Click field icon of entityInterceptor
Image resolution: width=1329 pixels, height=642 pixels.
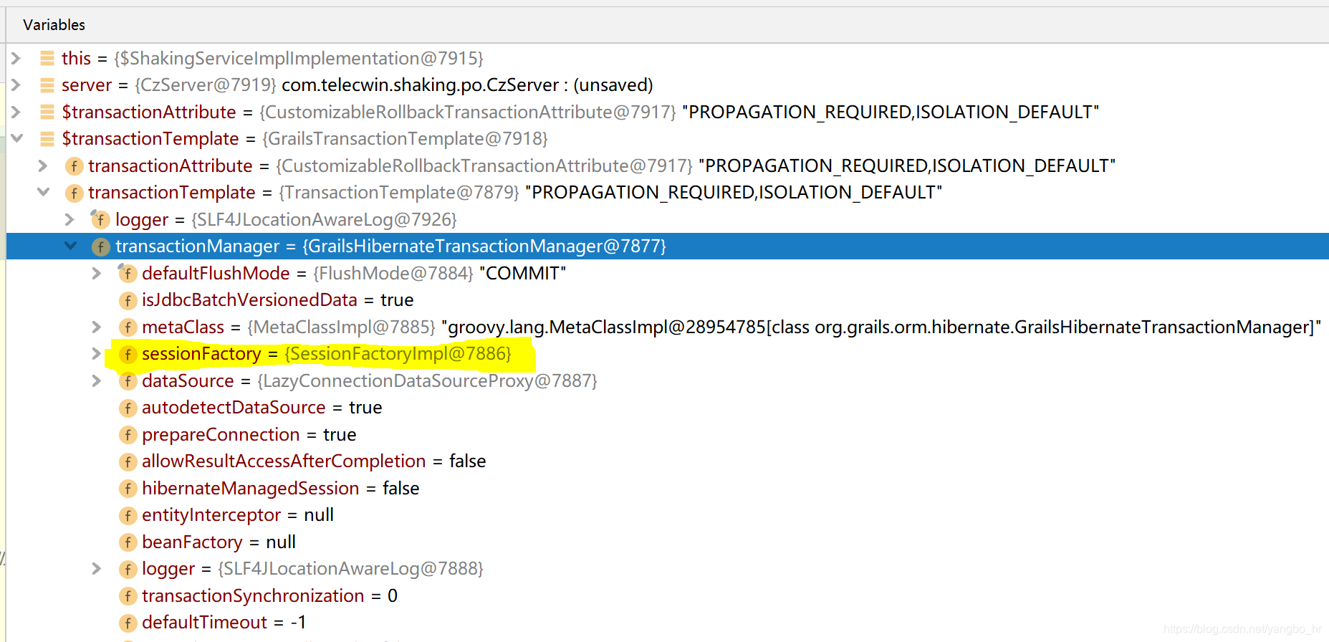pyautogui.click(x=128, y=515)
